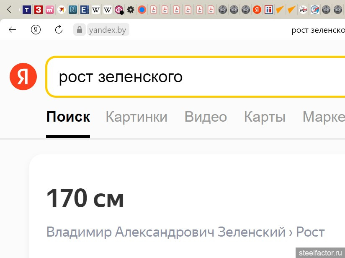This screenshot has width=345, height=258.
Task: Switch to the red '3' favicon tab
Action: click(x=38, y=10)
